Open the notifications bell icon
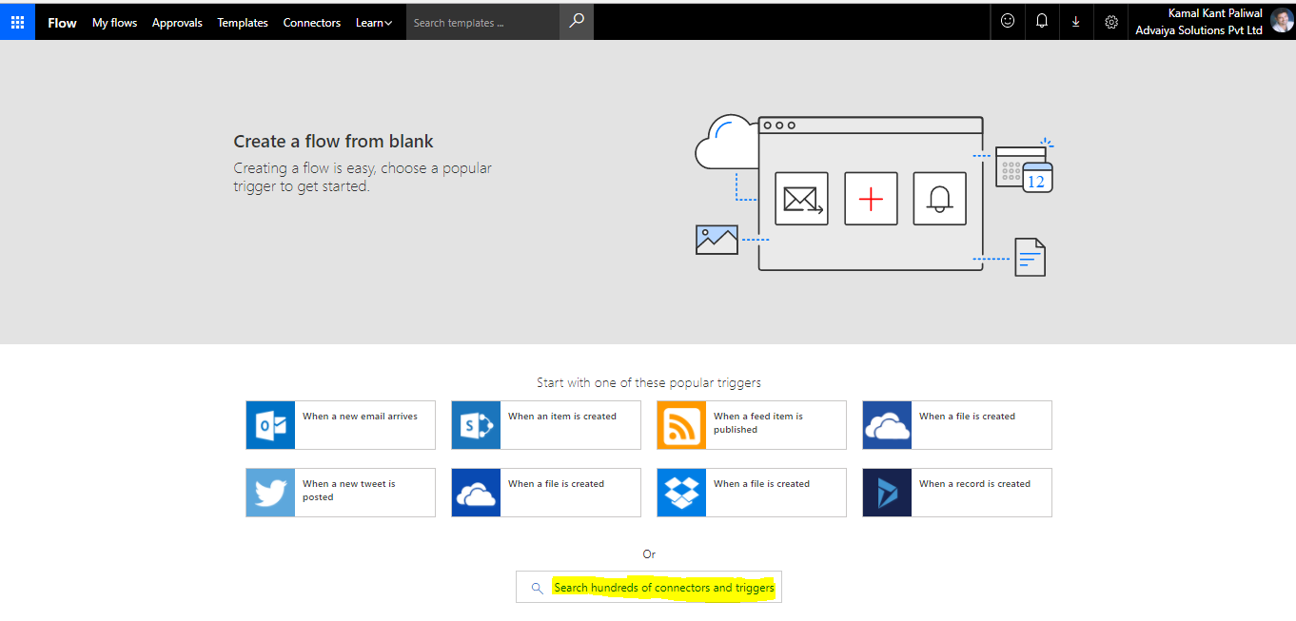This screenshot has width=1296, height=621. pyautogui.click(x=1042, y=22)
